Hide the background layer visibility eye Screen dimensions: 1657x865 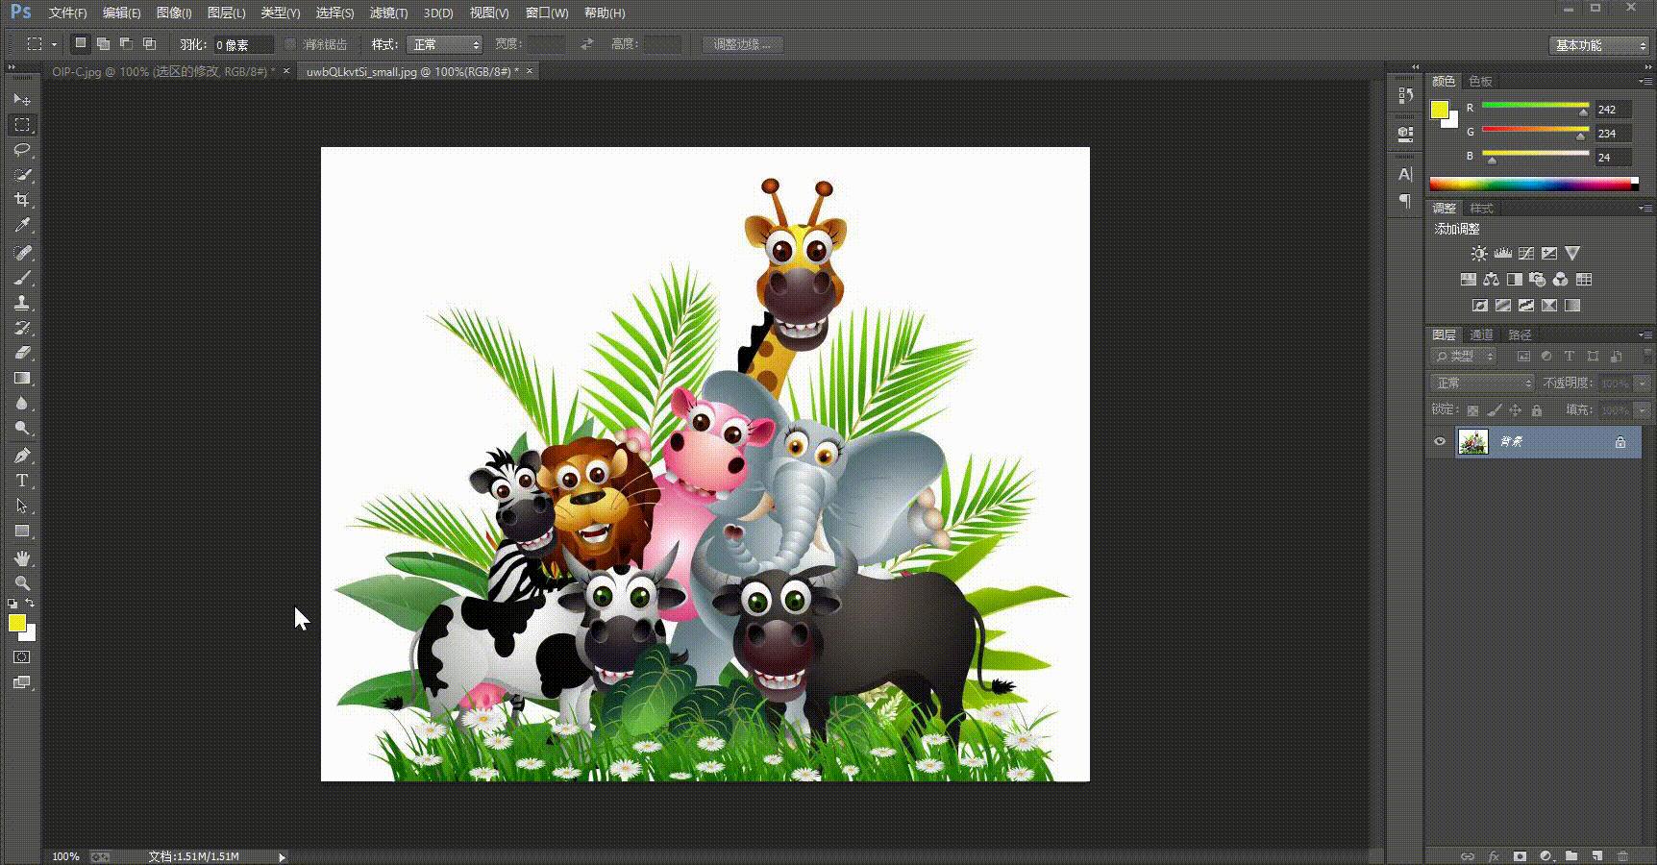click(1439, 442)
